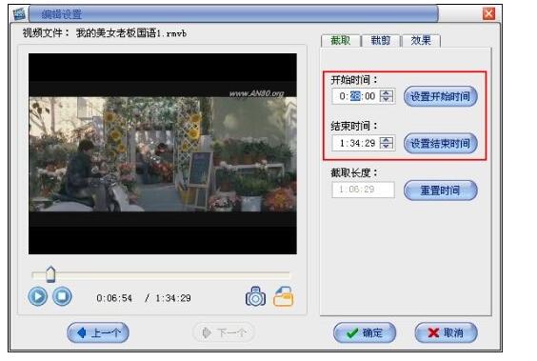The image size is (537, 361).
Task: Increase the start time with up arrow
Action: [x=387, y=92]
